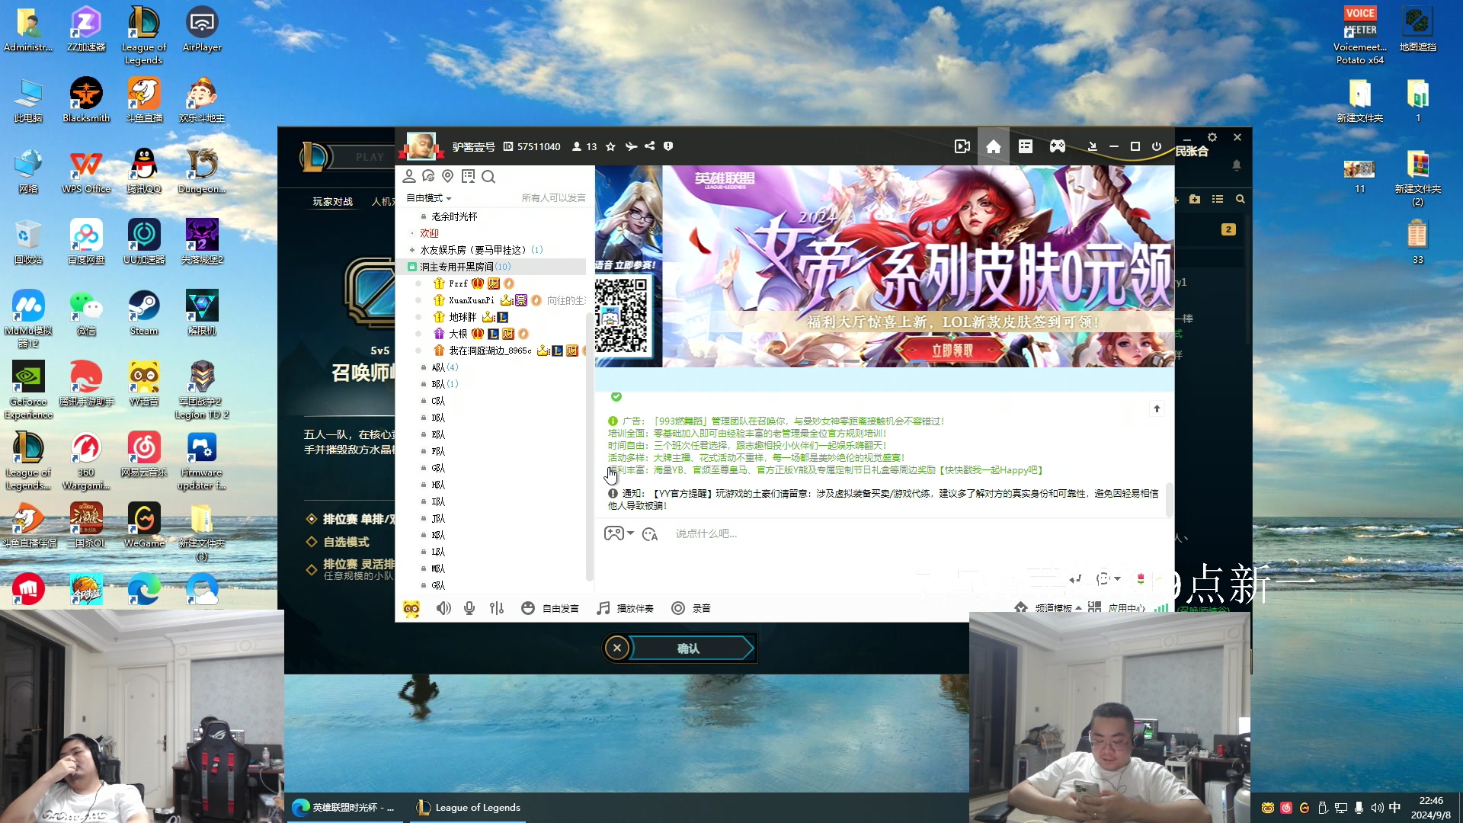Click 立即领取 button on the banner

pos(952,351)
